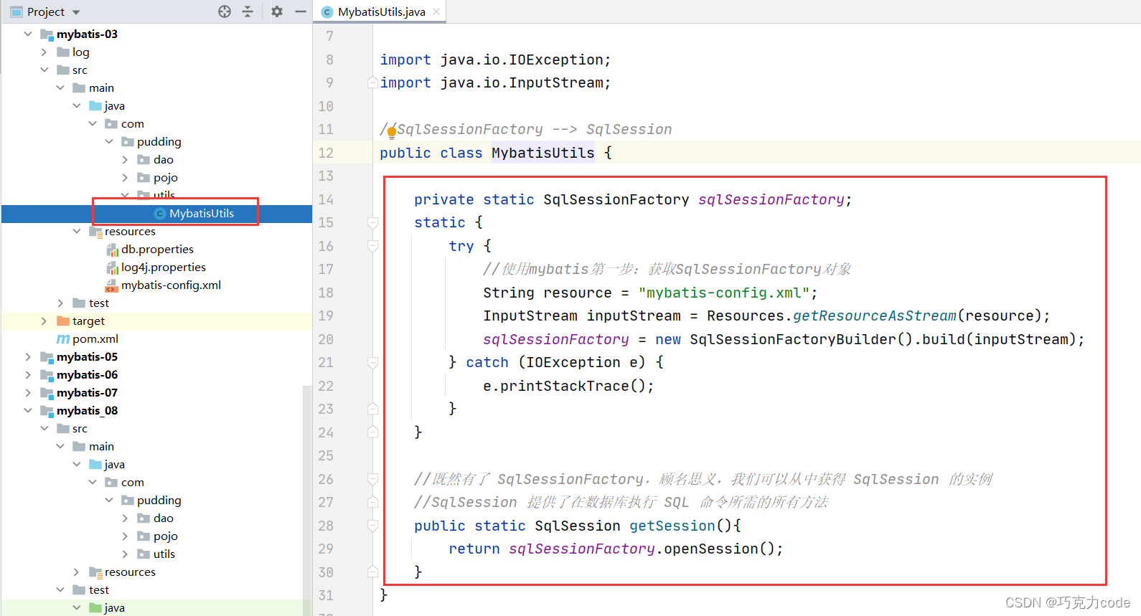Fold the getSession method at line 28
The height and width of the screenshot is (616, 1141).
click(372, 526)
